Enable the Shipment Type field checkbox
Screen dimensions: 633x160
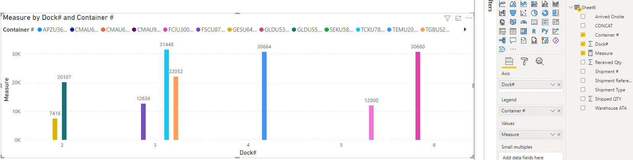point(583,90)
